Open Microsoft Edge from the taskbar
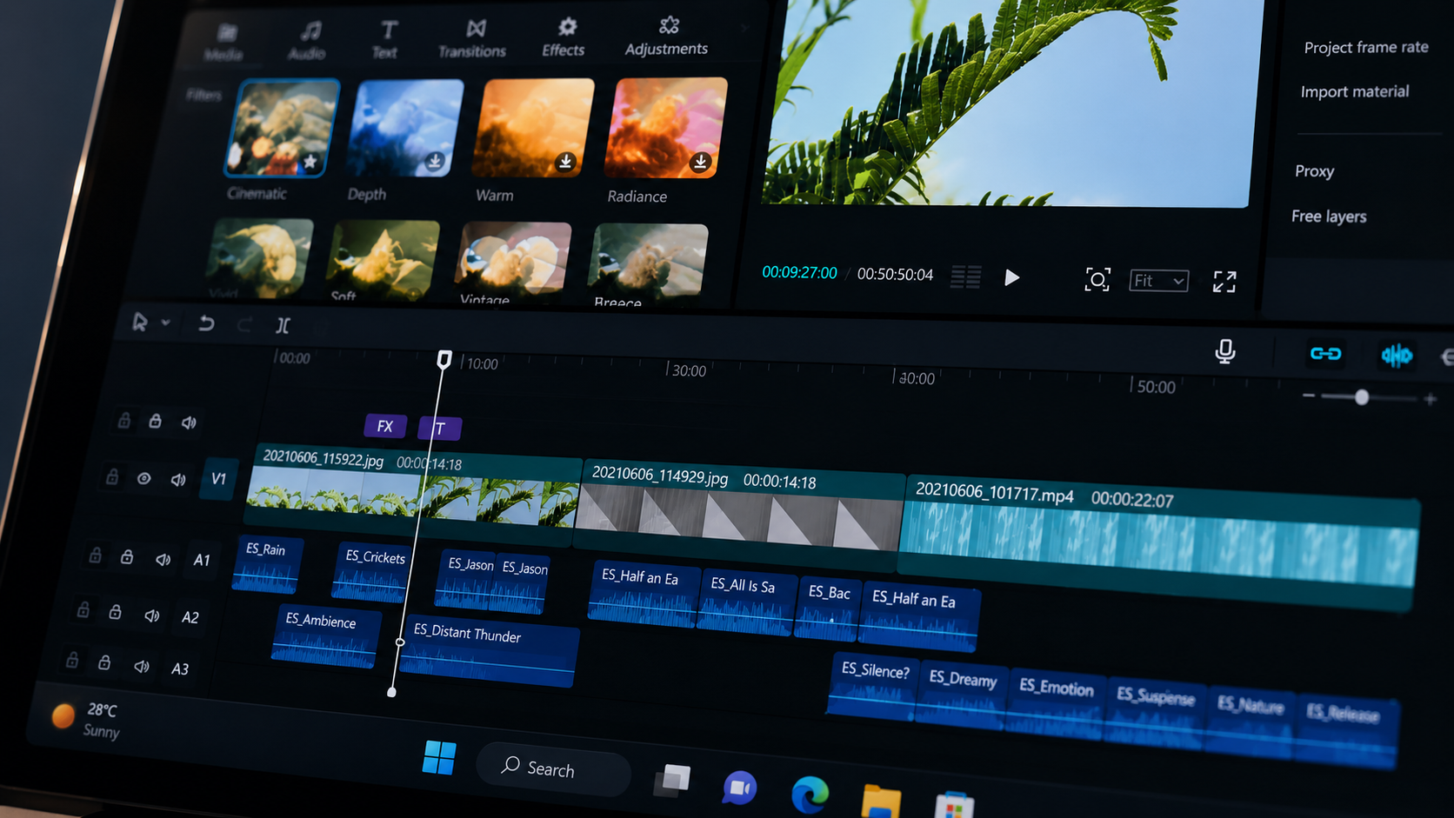Image resolution: width=1454 pixels, height=818 pixels. click(x=810, y=795)
